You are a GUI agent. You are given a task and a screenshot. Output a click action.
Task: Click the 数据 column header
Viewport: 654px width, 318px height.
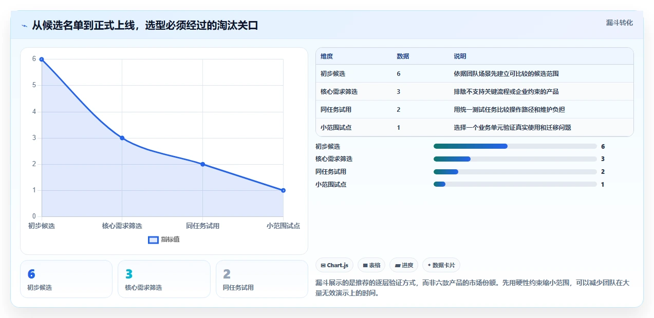click(x=403, y=56)
